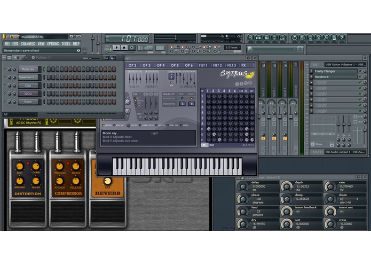The height and width of the screenshot is (264, 371).
Task: Mute the Moon ray channel green LED
Action: (x=5, y=69)
